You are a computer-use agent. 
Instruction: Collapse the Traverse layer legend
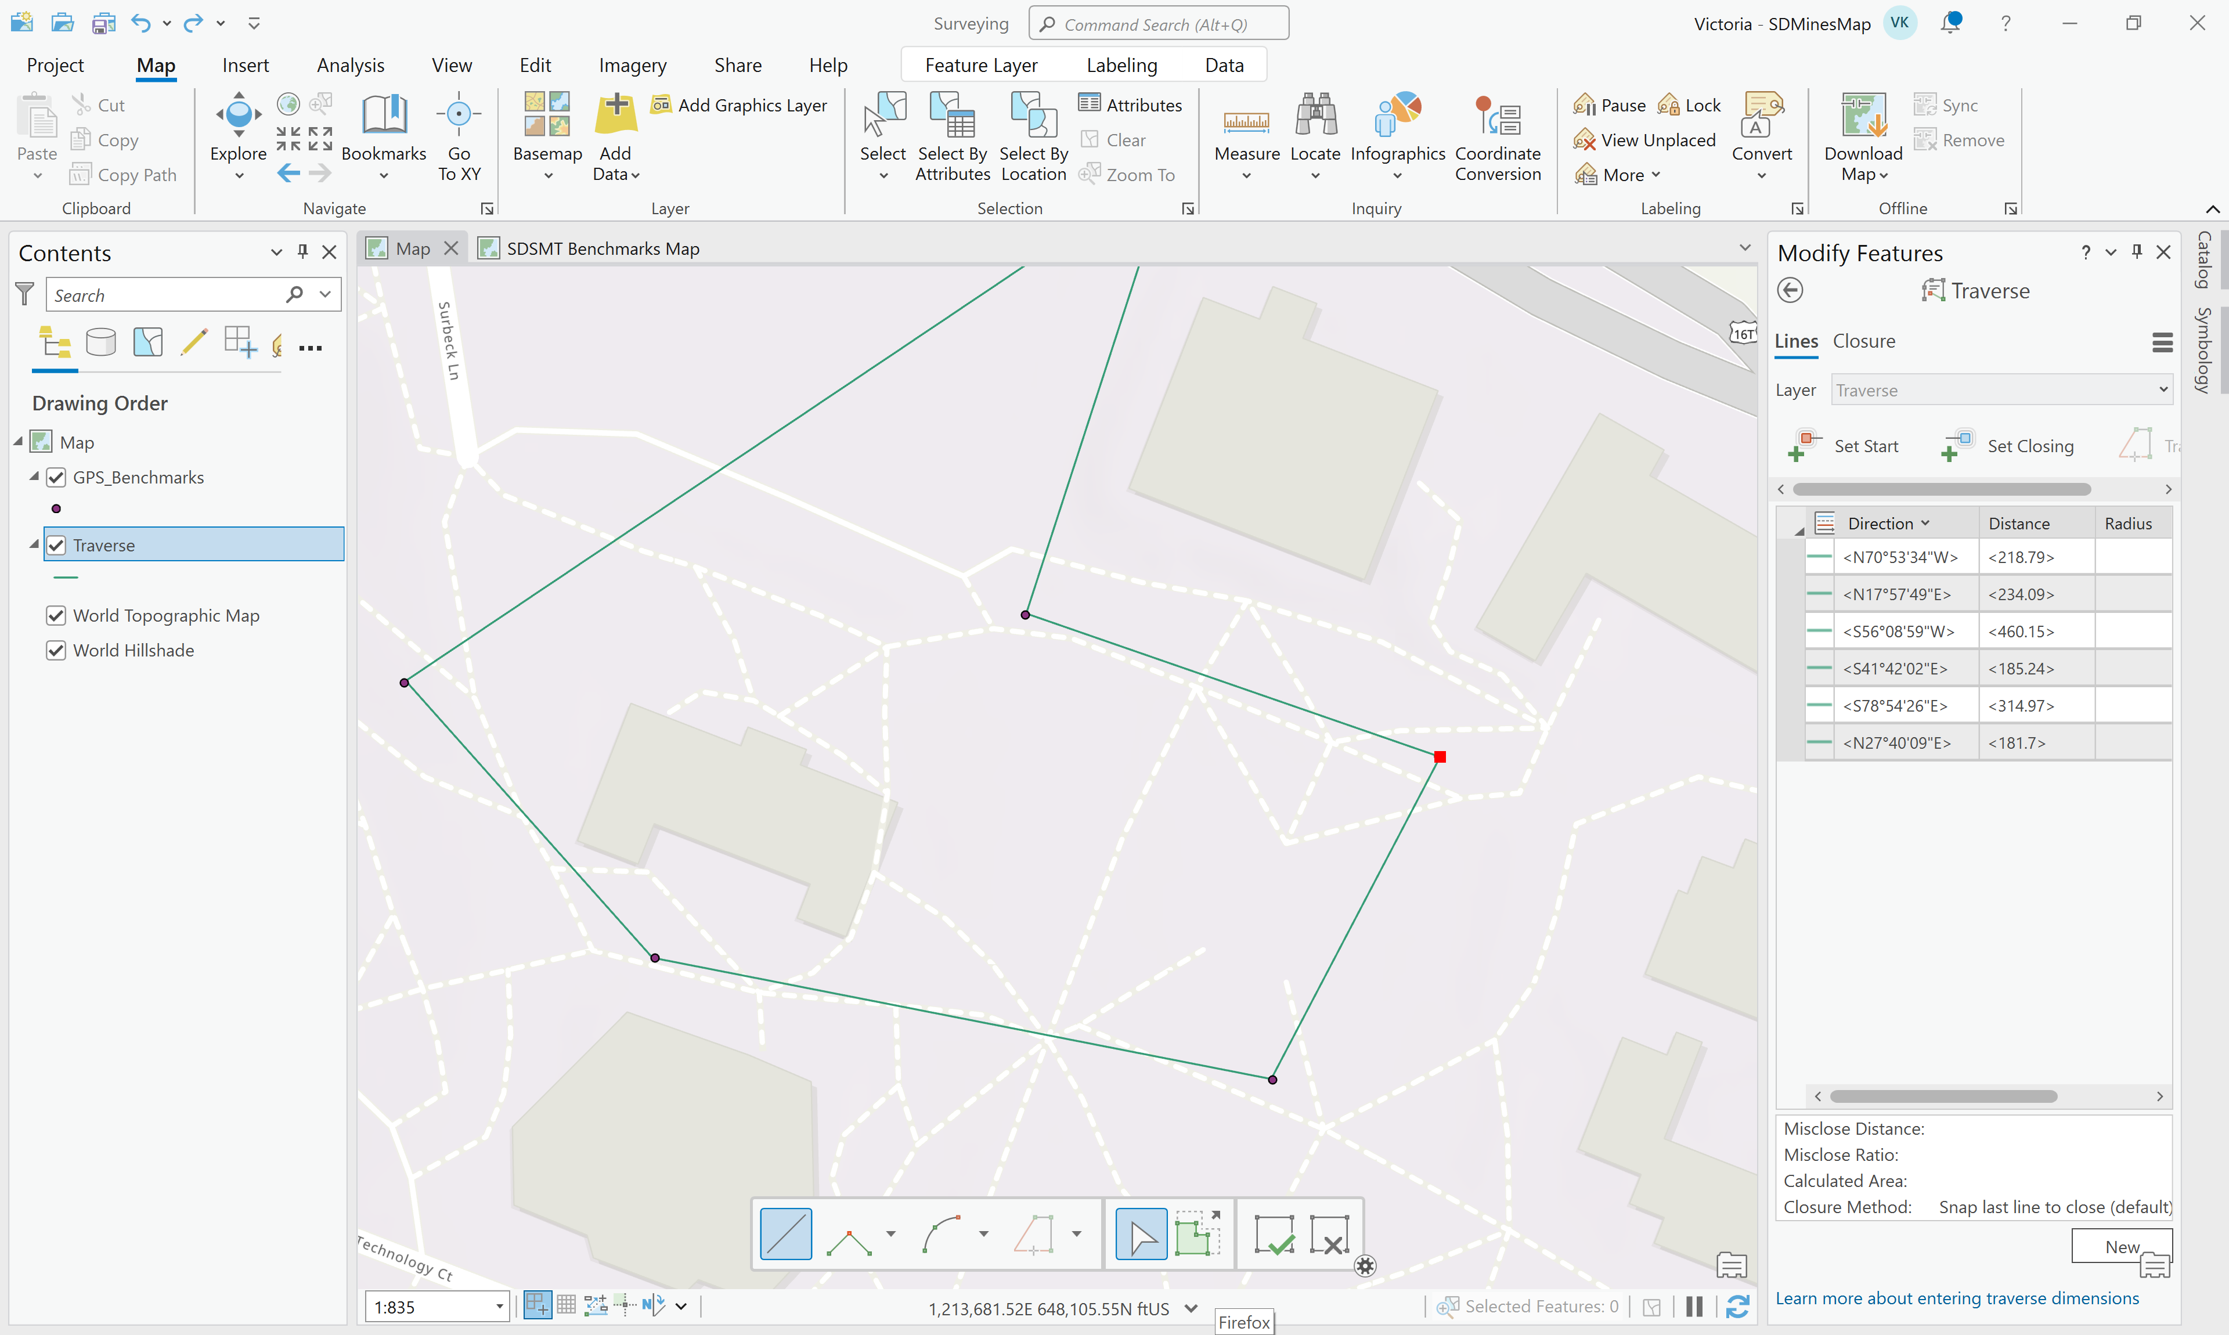coord(34,544)
